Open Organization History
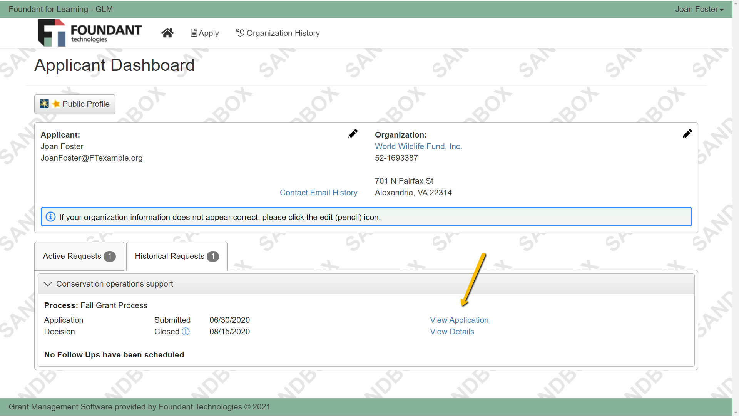Viewport: 739px width, 416px height. click(278, 33)
